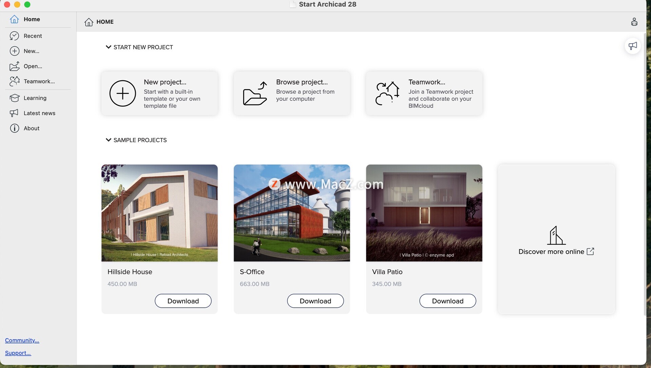Click the Teamwork... cloud icon in sidebar
This screenshot has height=368, width=651.
[14, 81]
